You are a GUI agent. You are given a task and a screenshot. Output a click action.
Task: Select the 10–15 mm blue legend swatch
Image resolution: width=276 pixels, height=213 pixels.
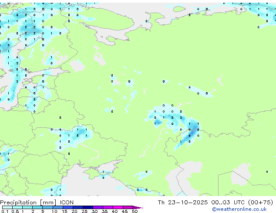click(57, 207)
